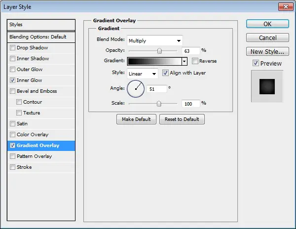The height and width of the screenshot is (229, 296).
Task: Click Reset to Default button
Action: click(x=182, y=119)
